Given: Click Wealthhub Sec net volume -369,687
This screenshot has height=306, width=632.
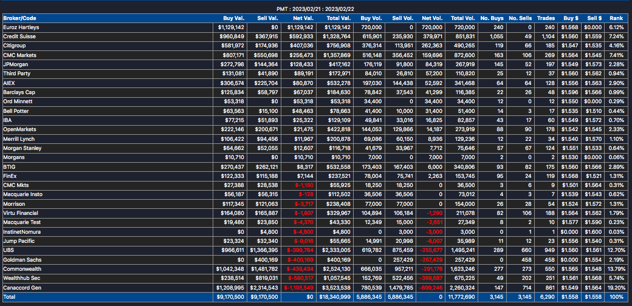Looking at the screenshot, I should coord(432,278).
